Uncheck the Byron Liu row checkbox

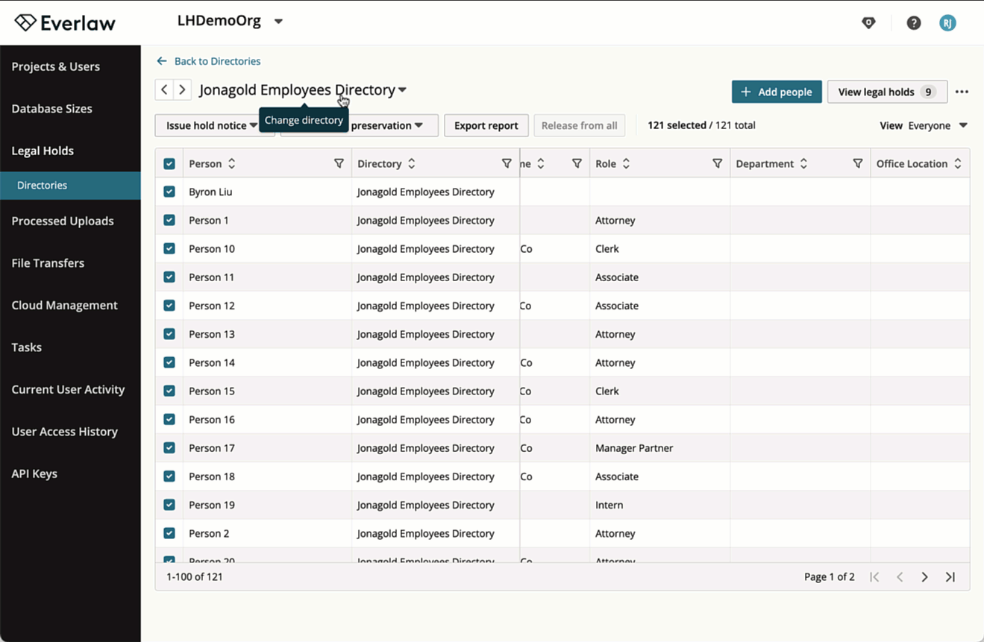click(169, 192)
